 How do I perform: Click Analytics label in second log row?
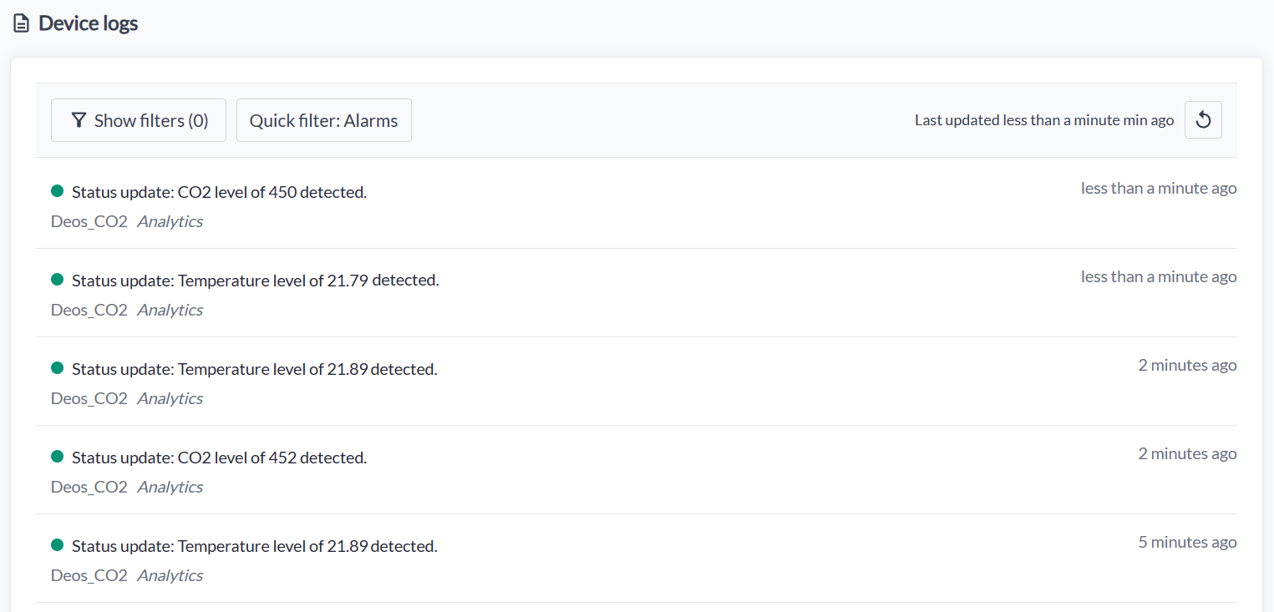170,310
